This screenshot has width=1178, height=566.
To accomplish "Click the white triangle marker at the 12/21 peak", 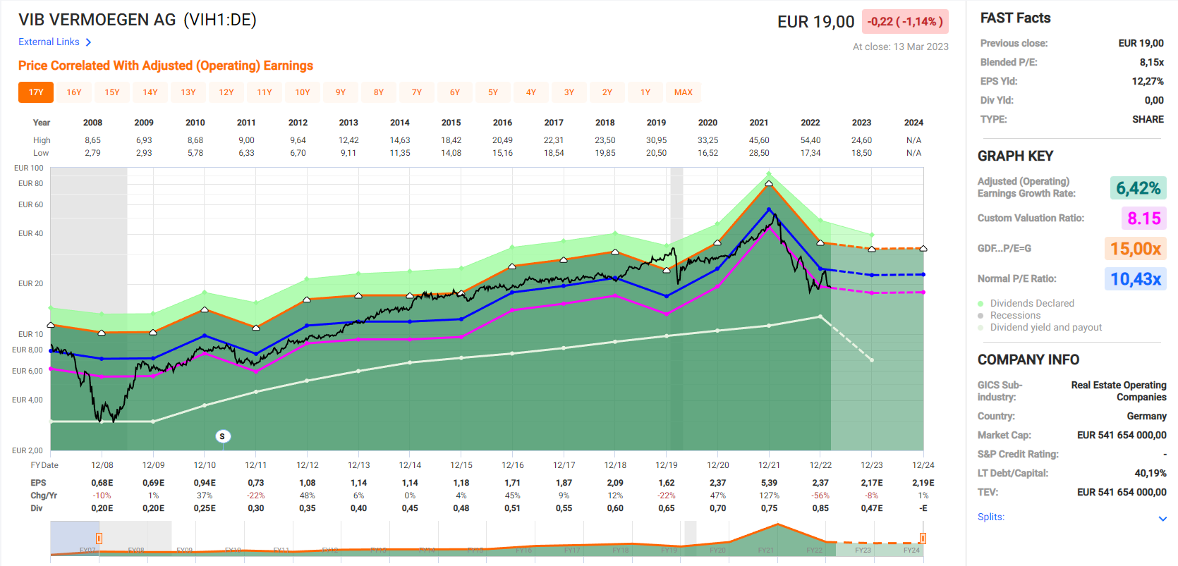I will tap(769, 184).
